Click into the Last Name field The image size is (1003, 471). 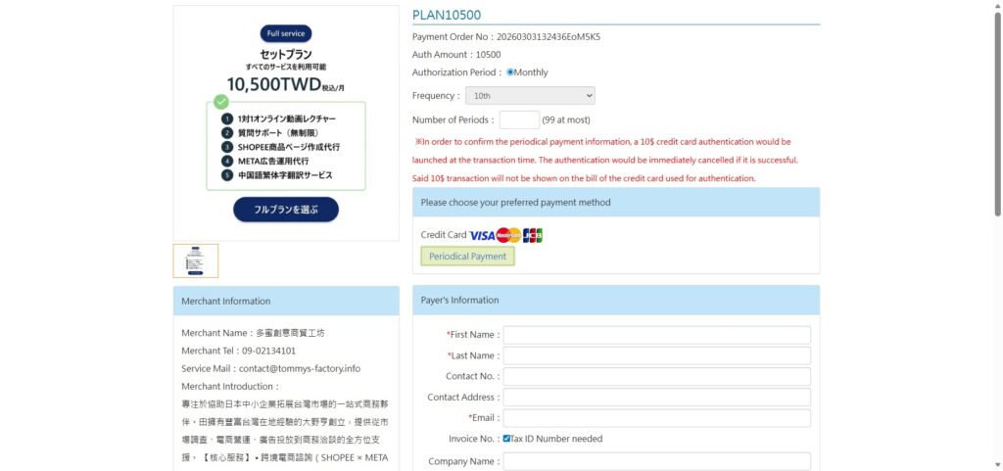[x=656, y=355]
